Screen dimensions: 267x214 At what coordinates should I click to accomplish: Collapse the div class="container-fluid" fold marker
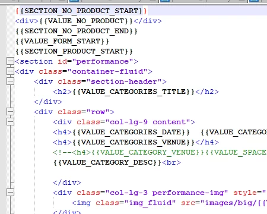[x=10, y=71]
